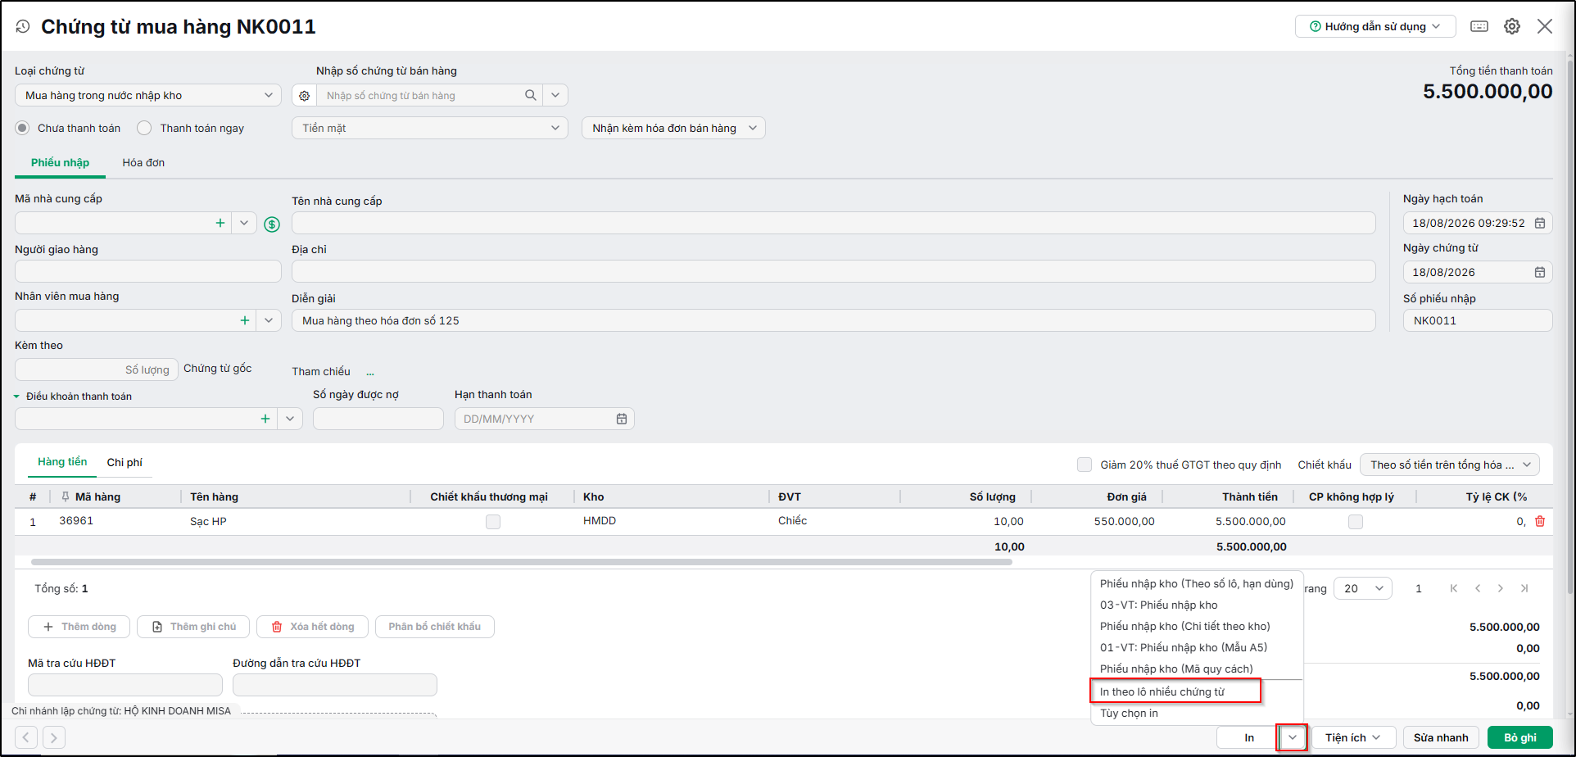Screen dimensions: 1576x757
Task: Add new payment term with plus icon
Action: coord(265,419)
